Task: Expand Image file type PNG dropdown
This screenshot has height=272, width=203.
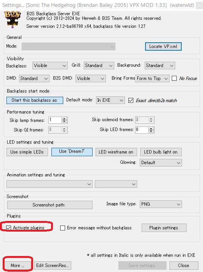Action: [161, 204]
